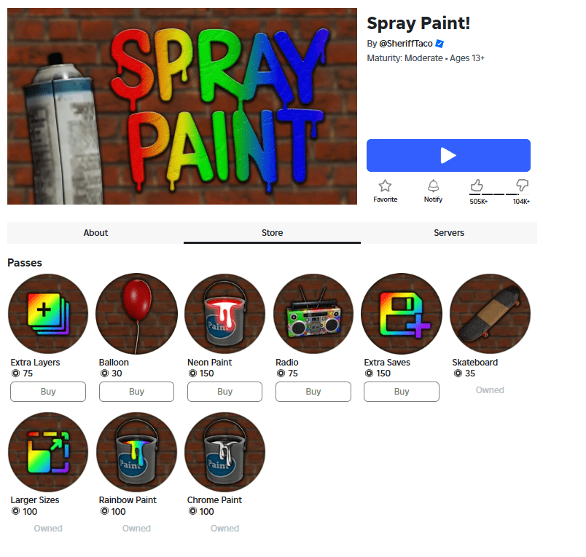Click the red Balloon pass icon
The width and height of the screenshot is (586, 557).
pyautogui.click(x=136, y=314)
